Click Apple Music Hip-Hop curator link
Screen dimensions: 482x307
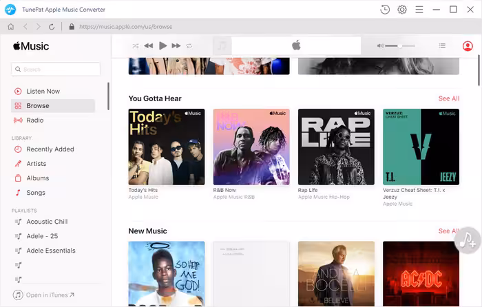[x=324, y=197]
